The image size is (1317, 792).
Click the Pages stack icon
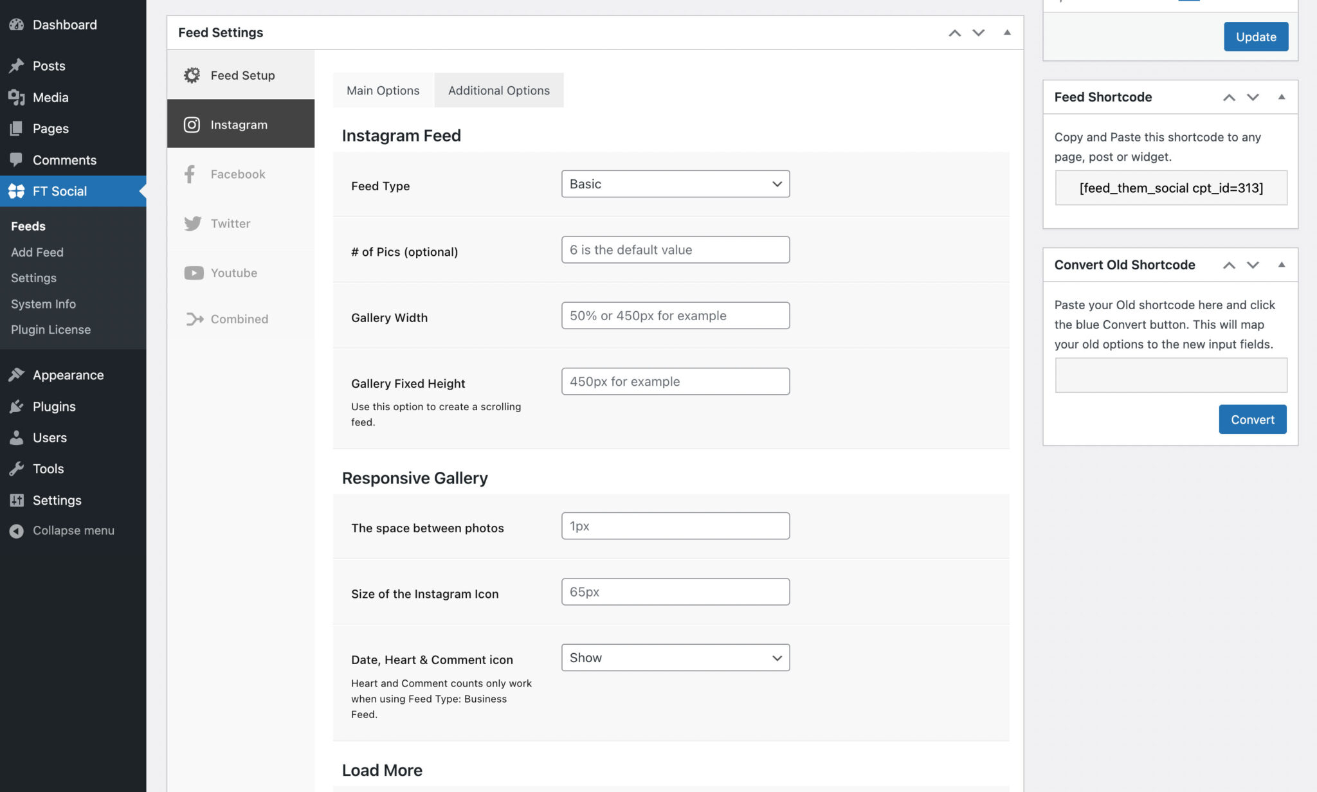point(17,129)
